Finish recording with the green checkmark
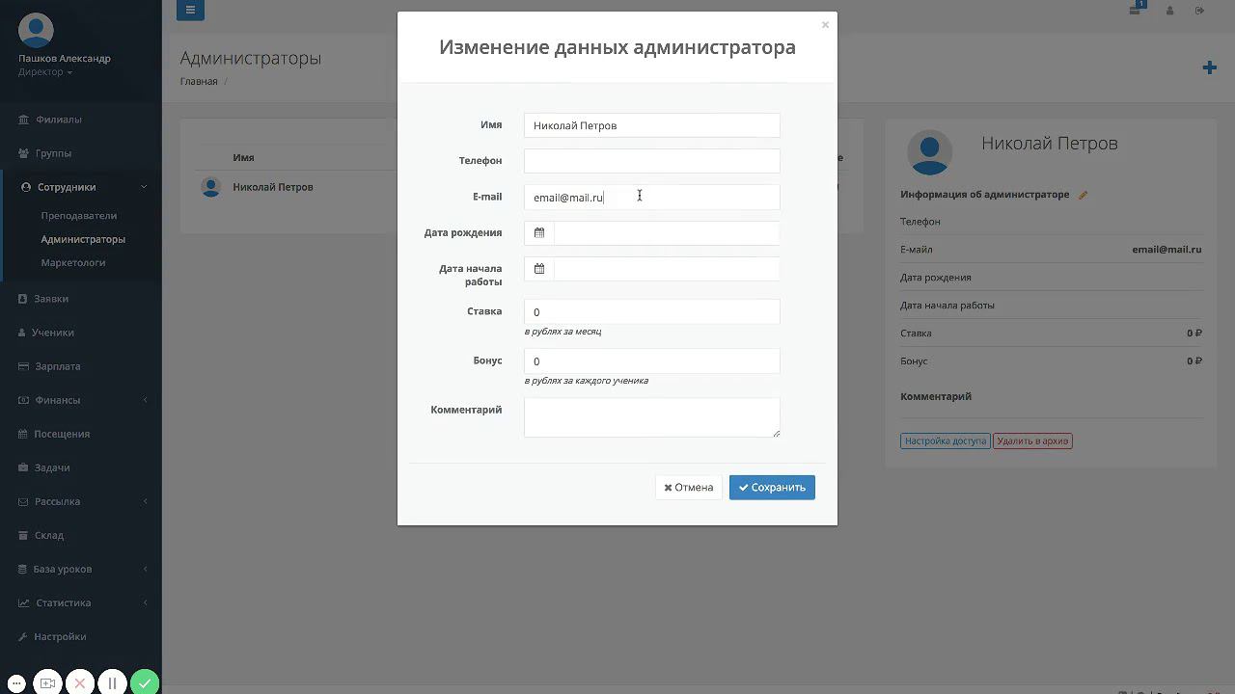The image size is (1235, 694). coord(145,682)
